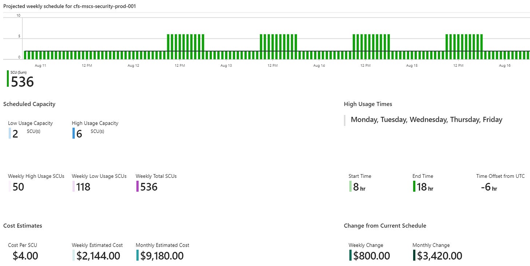Select the Aug 14 axis label on chart
Viewport: 530px width, 266px height.
(319, 66)
